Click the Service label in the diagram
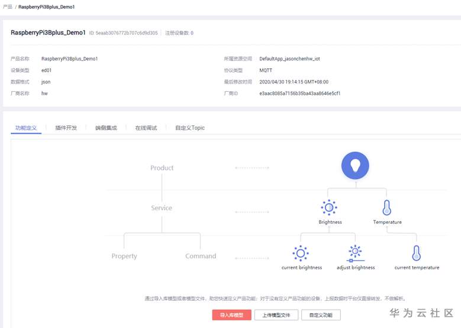This screenshot has height=328, width=461. pyautogui.click(x=162, y=208)
